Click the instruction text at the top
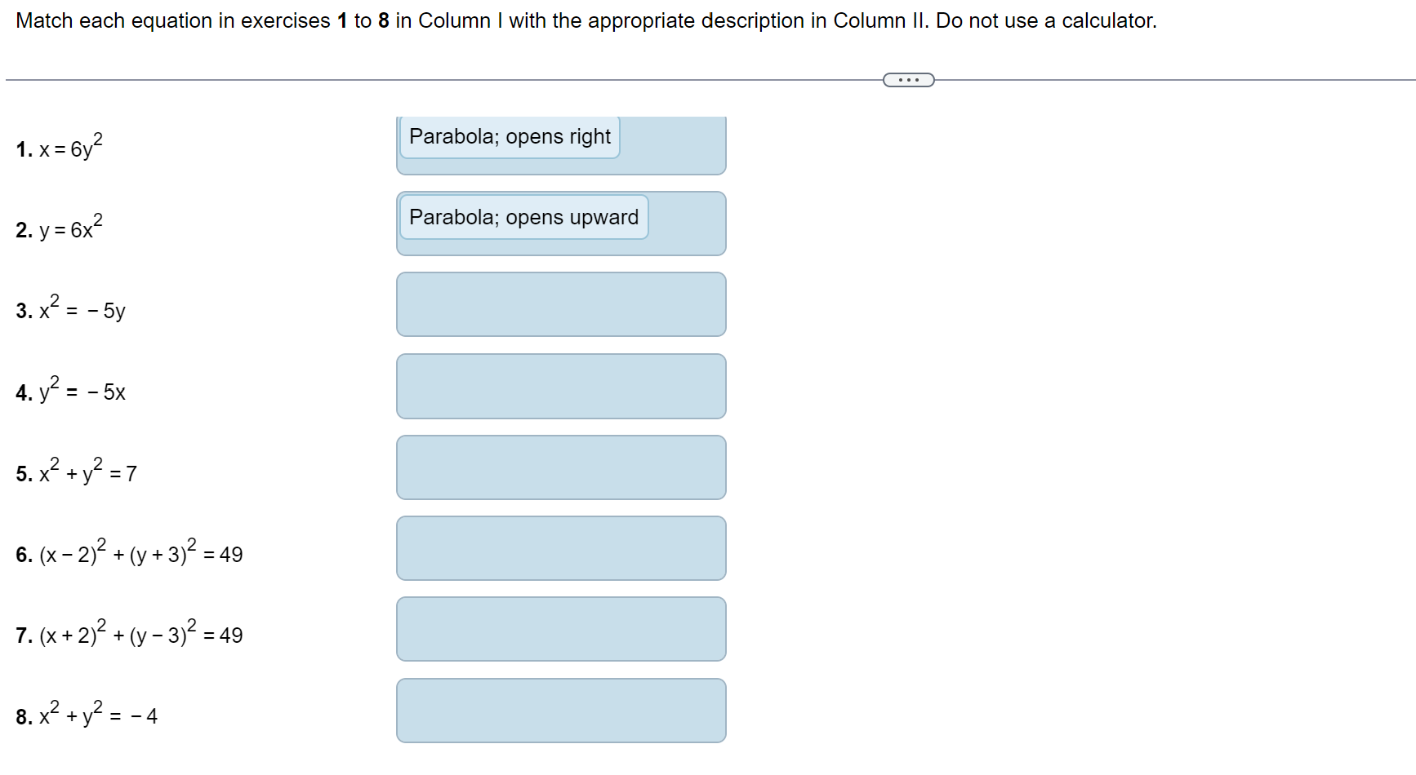1416x775 pixels. [x=586, y=20]
